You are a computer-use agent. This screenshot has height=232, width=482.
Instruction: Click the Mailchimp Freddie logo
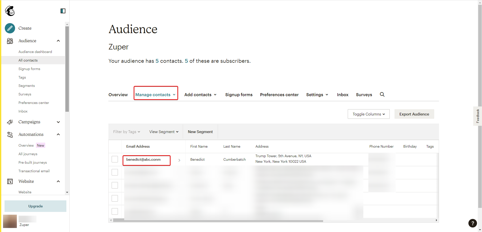point(10,11)
